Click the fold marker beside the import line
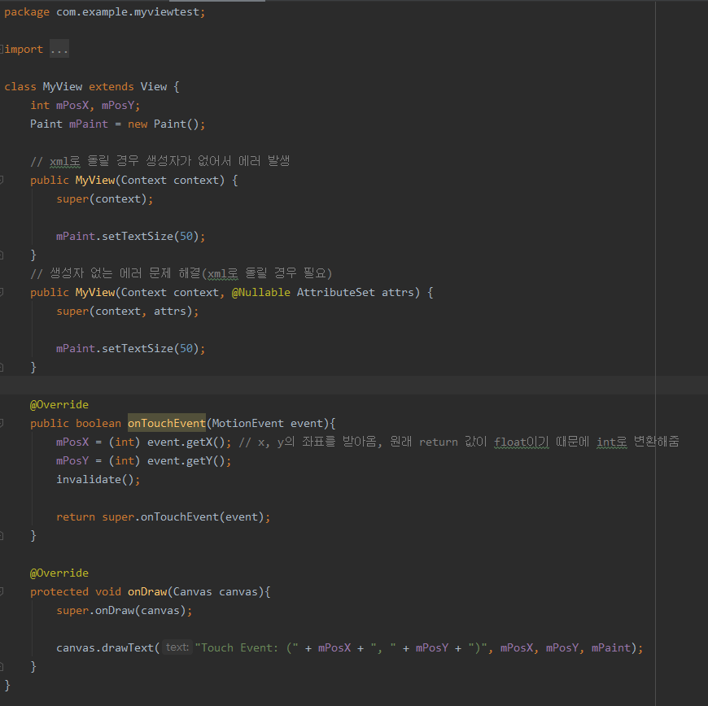708x706 pixels. pos(2,49)
